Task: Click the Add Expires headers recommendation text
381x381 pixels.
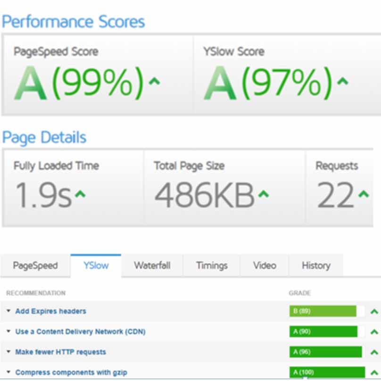Action: [x=50, y=311]
